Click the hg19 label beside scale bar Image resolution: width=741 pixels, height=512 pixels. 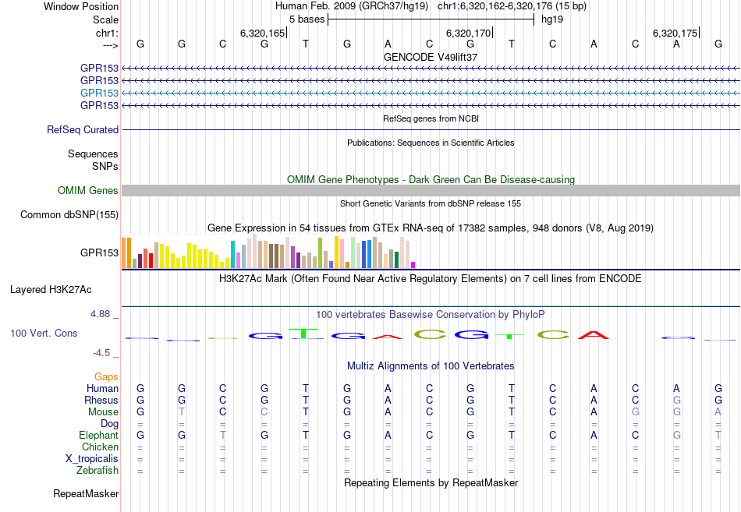(552, 19)
